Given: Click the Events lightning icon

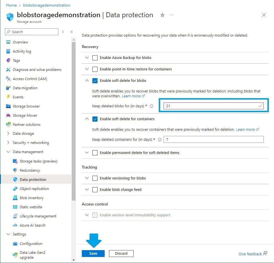Looking at the screenshot, I should tap(8, 97).
